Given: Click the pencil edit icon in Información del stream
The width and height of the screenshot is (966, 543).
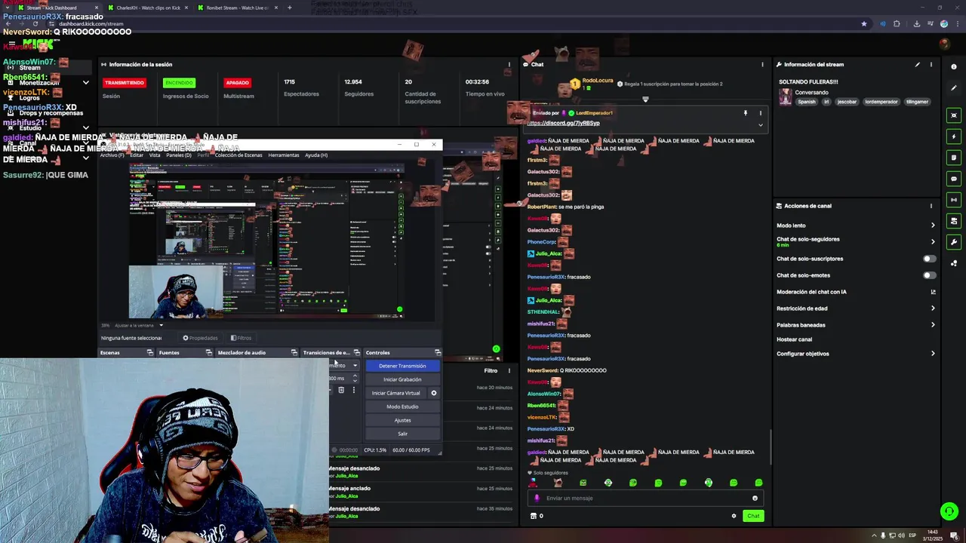Looking at the screenshot, I should [x=918, y=64].
